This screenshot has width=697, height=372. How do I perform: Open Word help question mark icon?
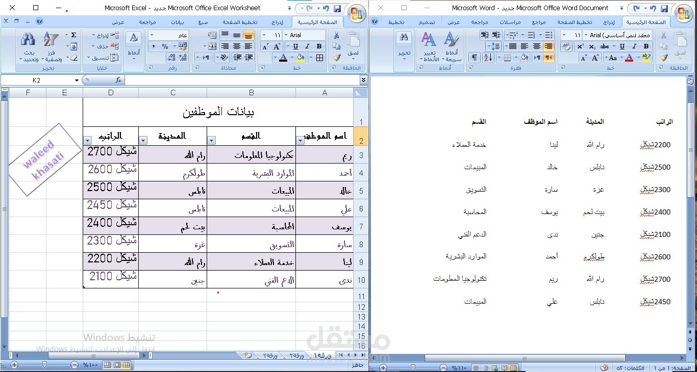[375, 21]
